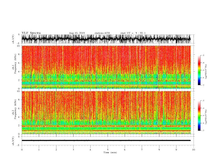Click the ch.1 color bar "log(PSD)(V²/Hz)" label

206,72
